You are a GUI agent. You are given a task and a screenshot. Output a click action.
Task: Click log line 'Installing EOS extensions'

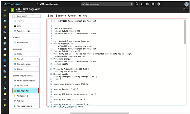click(x=65, y=72)
